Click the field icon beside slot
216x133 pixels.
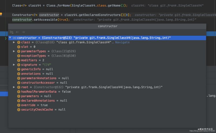(x=19, y=47)
